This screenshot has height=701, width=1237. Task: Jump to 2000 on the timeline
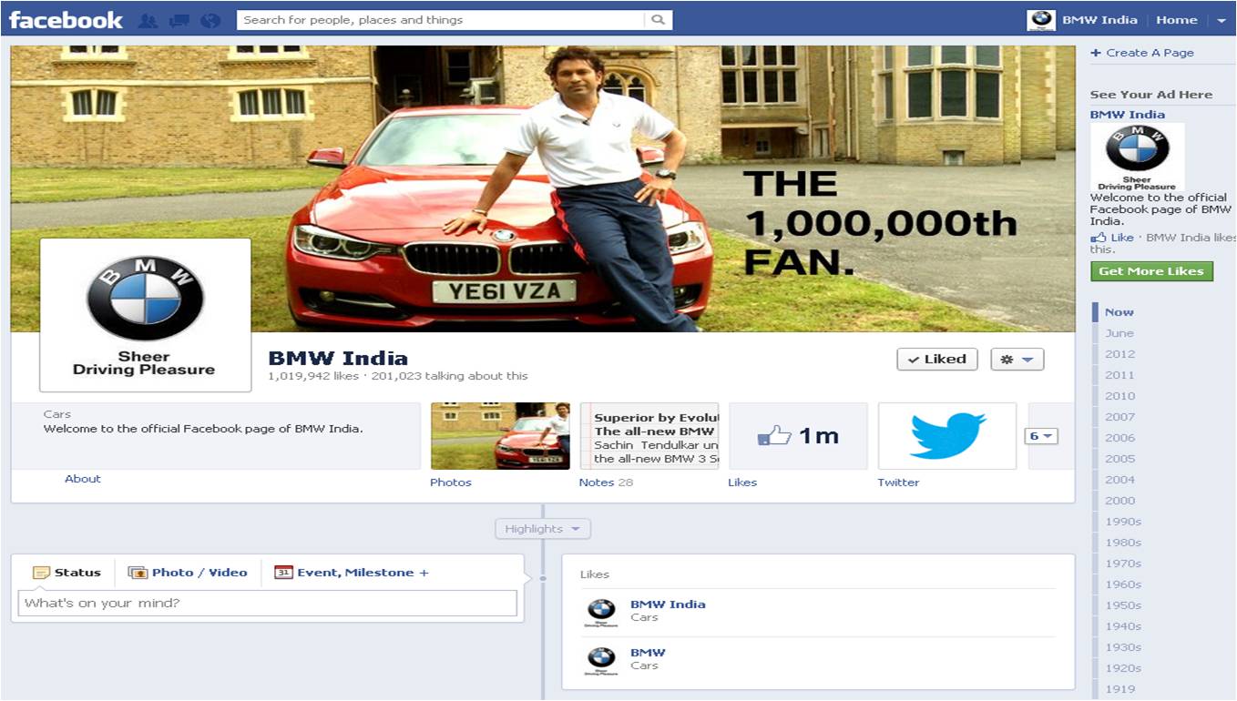[1120, 501]
